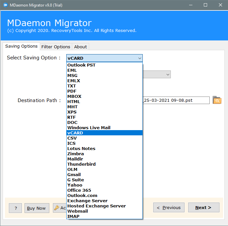Screen dimensions: 228x226
Task: Select Webmail from the list
Action: coord(105,211)
